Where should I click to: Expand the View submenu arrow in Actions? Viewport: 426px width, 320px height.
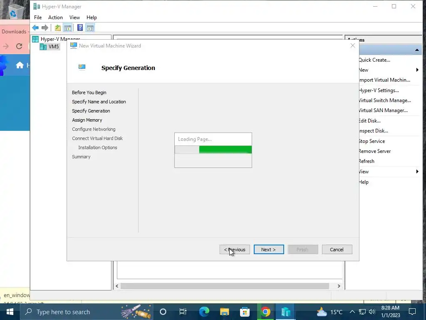pos(417,171)
